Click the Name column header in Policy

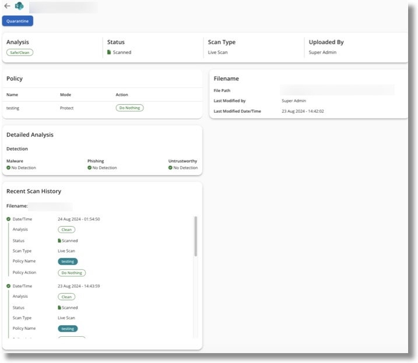12,95
